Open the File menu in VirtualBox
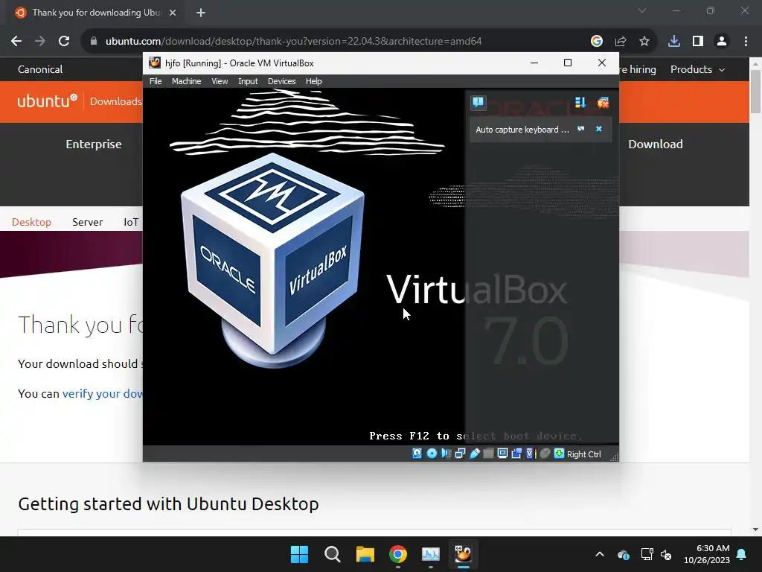The height and width of the screenshot is (572, 762). tap(156, 81)
